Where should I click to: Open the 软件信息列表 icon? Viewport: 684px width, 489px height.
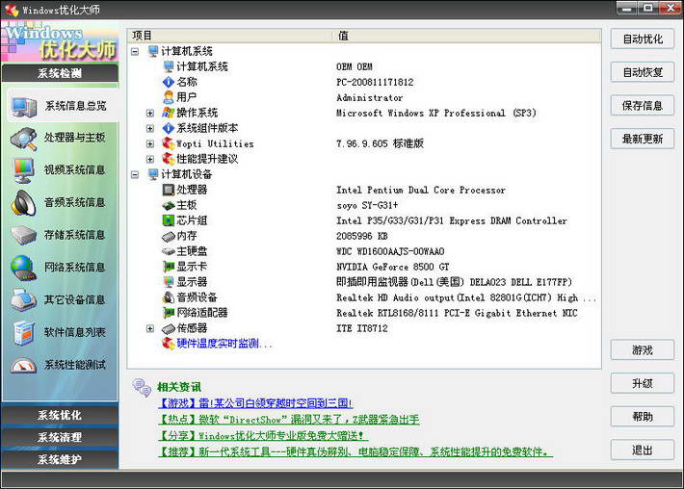tap(24, 332)
